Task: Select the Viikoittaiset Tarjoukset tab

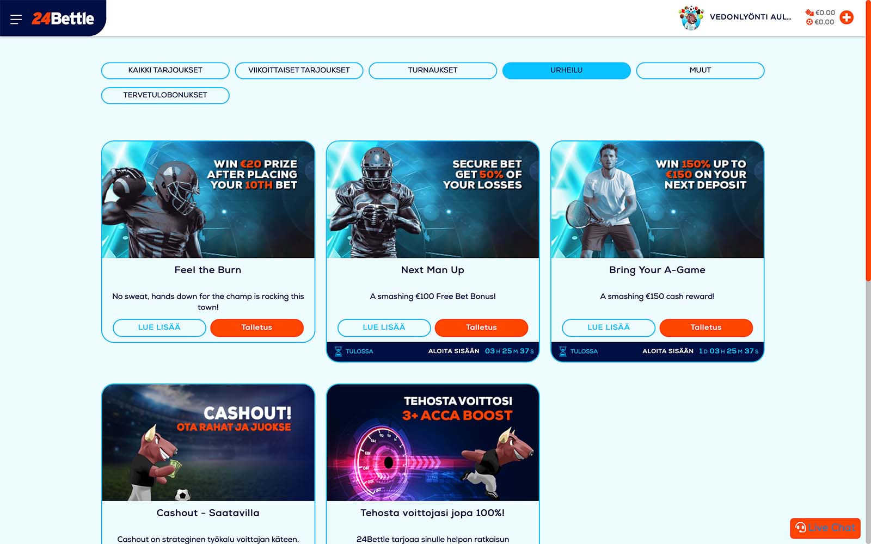Action: click(299, 70)
